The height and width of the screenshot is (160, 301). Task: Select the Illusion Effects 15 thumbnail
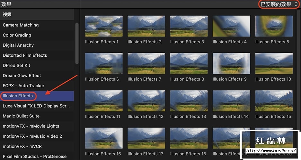pyautogui.click(x=274, y=101)
